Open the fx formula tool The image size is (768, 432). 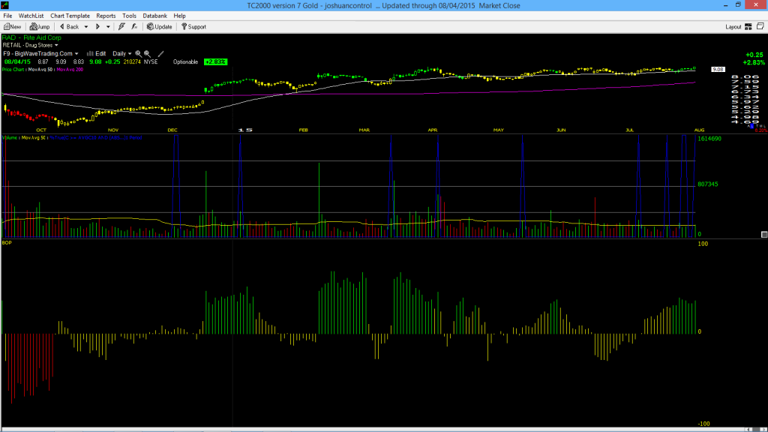[x=134, y=27]
